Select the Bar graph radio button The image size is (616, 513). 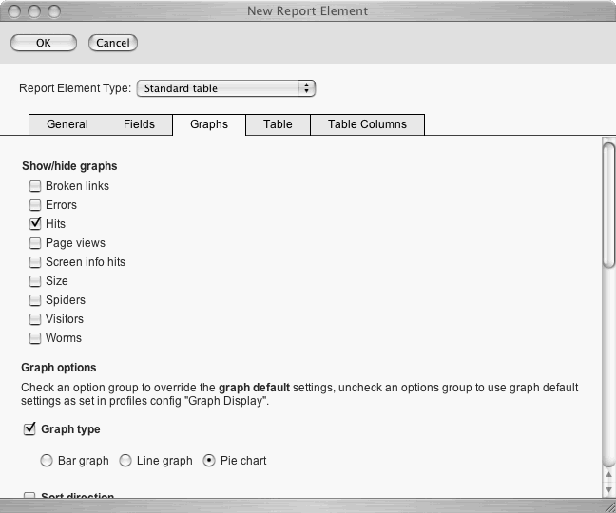pyautogui.click(x=47, y=461)
